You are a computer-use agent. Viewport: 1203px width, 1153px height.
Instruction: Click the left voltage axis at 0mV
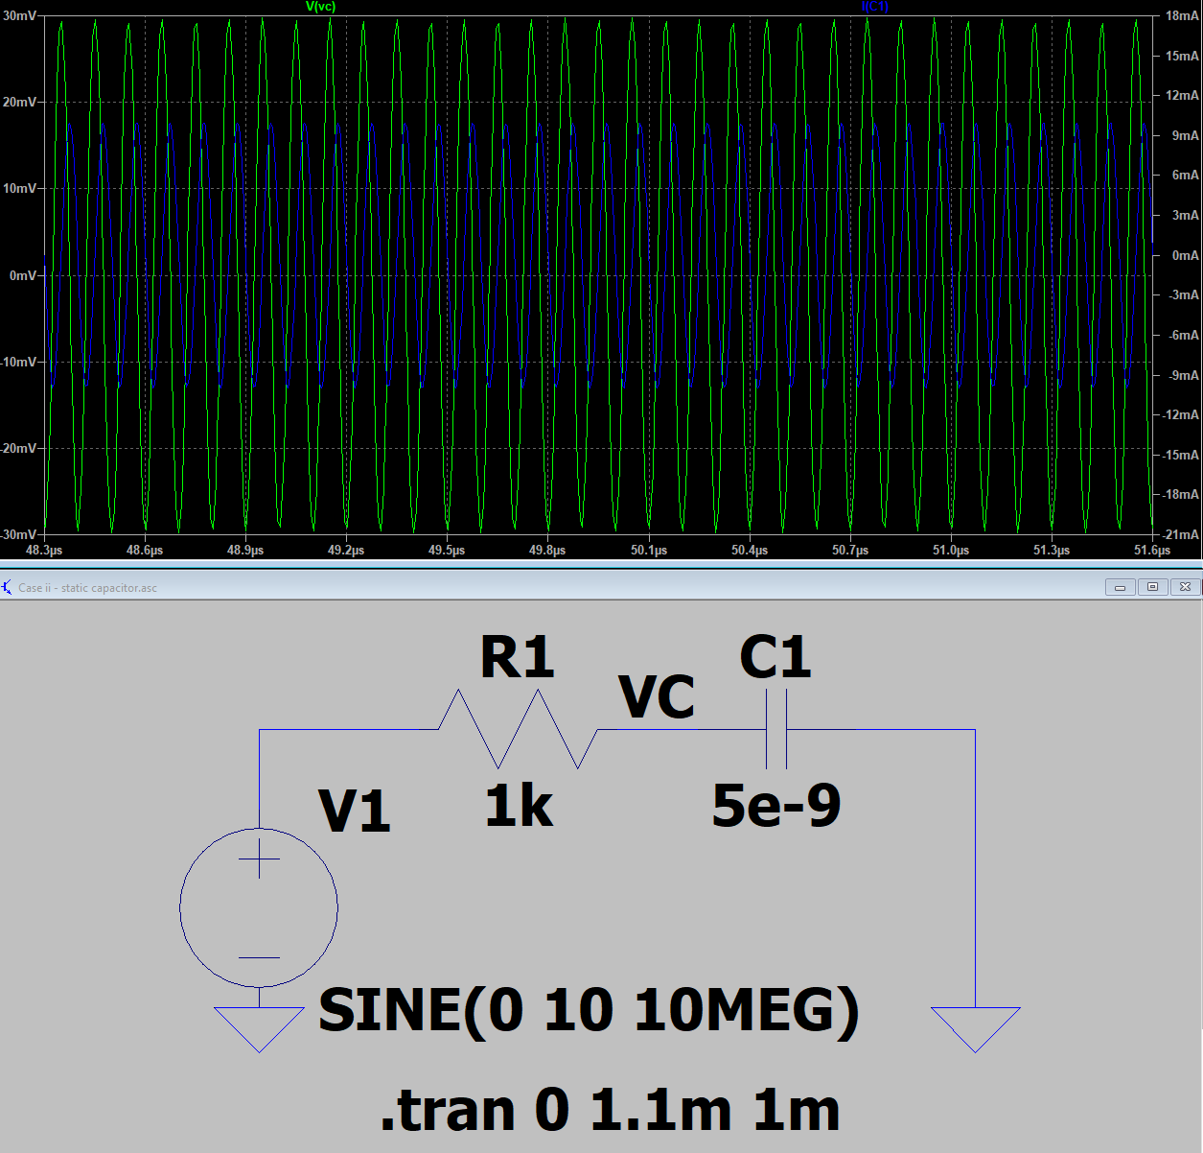pos(23,275)
